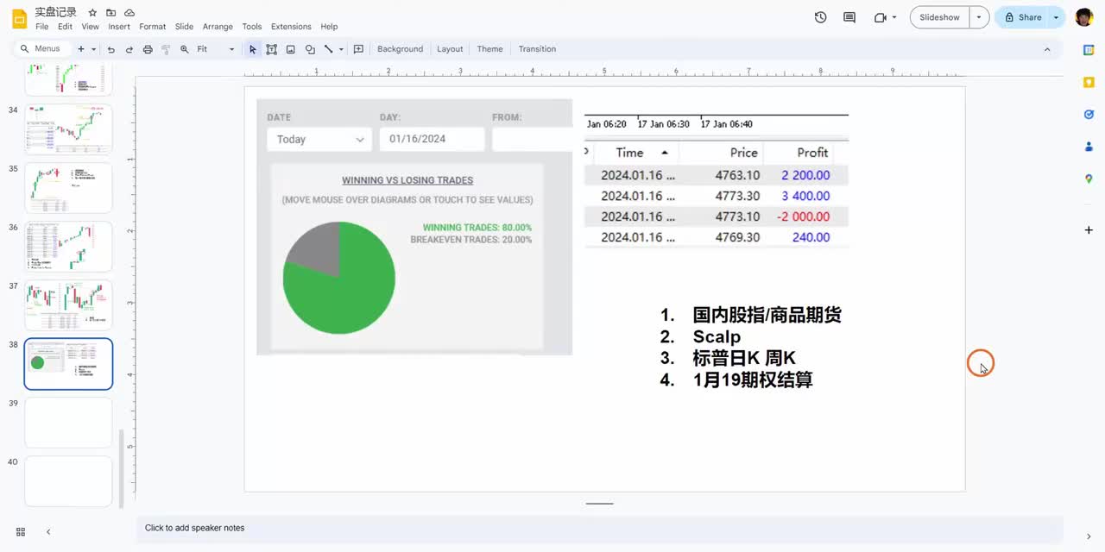The height and width of the screenshot is (552, 1105).
Task: Open Google Maps in side panel
Action: click(1089, 179)
